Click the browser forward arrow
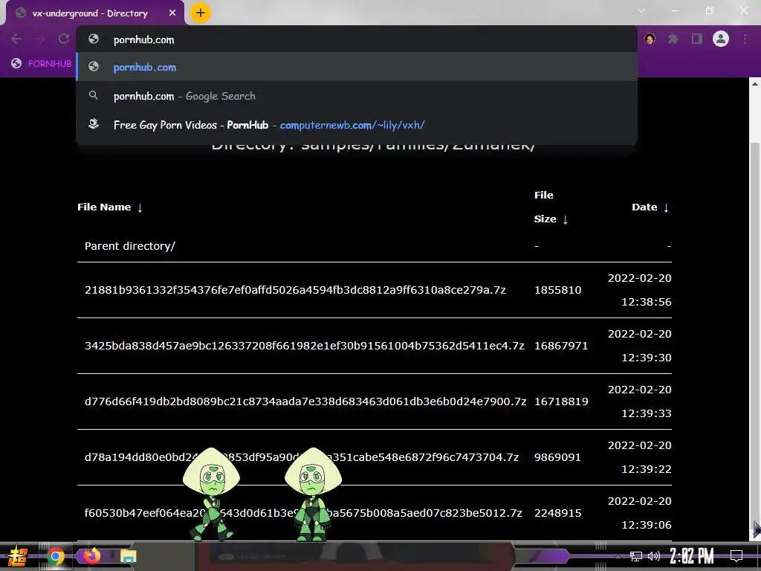 click(x=40, y=39)
